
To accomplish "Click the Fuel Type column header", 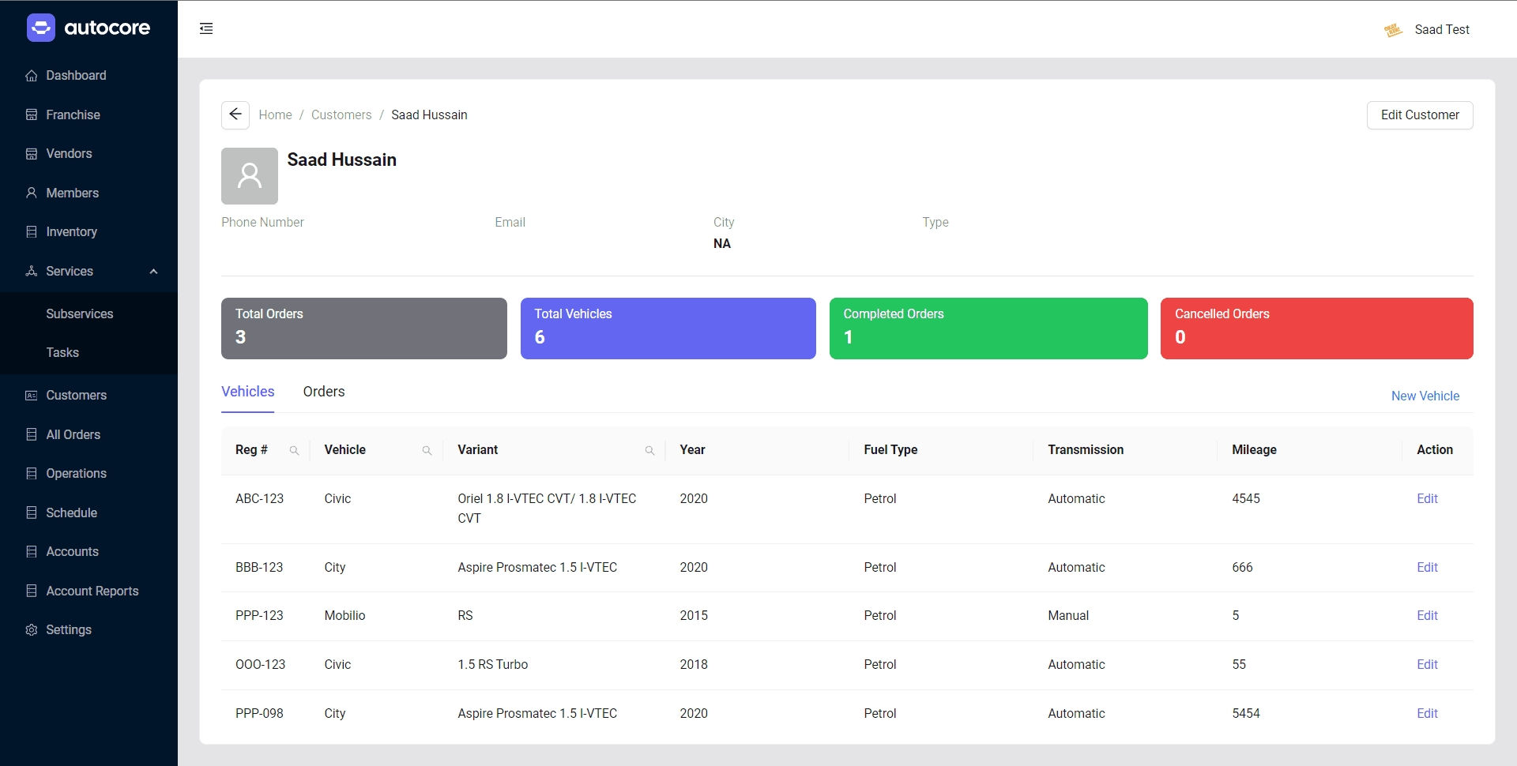I will coord(890,450).
